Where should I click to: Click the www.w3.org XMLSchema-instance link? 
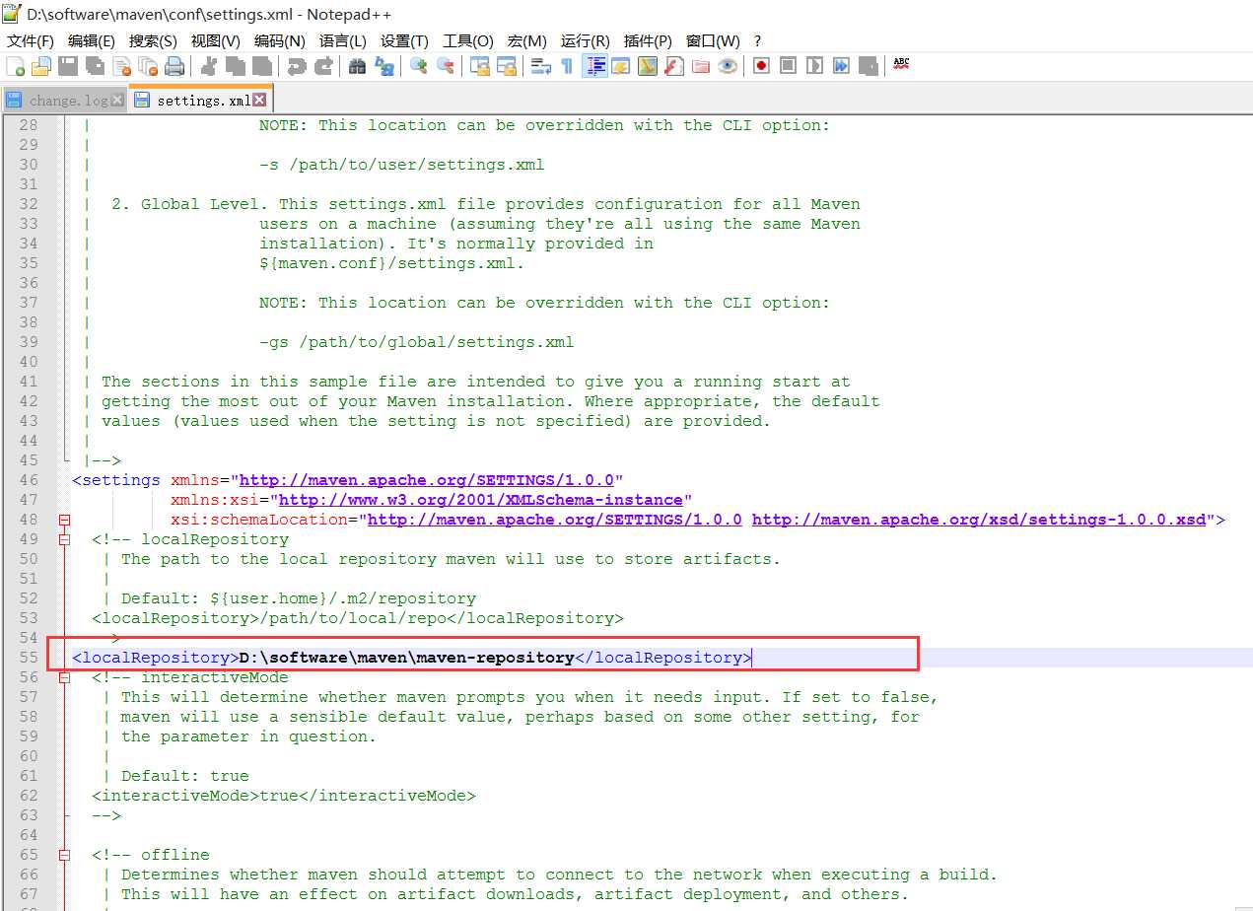[x=481, y=500]
